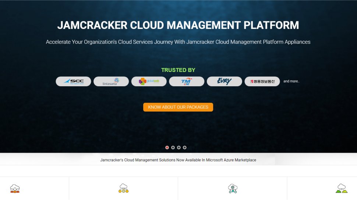Image resolution: width=357 pixels, height=200 pixels.
Task: Click the SCC partner logo
Action: 73,81
